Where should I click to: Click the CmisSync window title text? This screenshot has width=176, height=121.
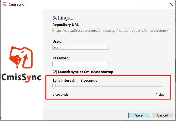click(x=16, y=4)
